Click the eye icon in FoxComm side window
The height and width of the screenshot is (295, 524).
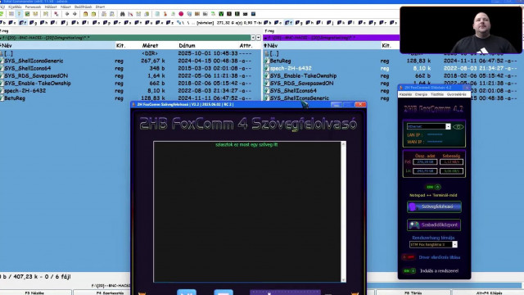458,127
